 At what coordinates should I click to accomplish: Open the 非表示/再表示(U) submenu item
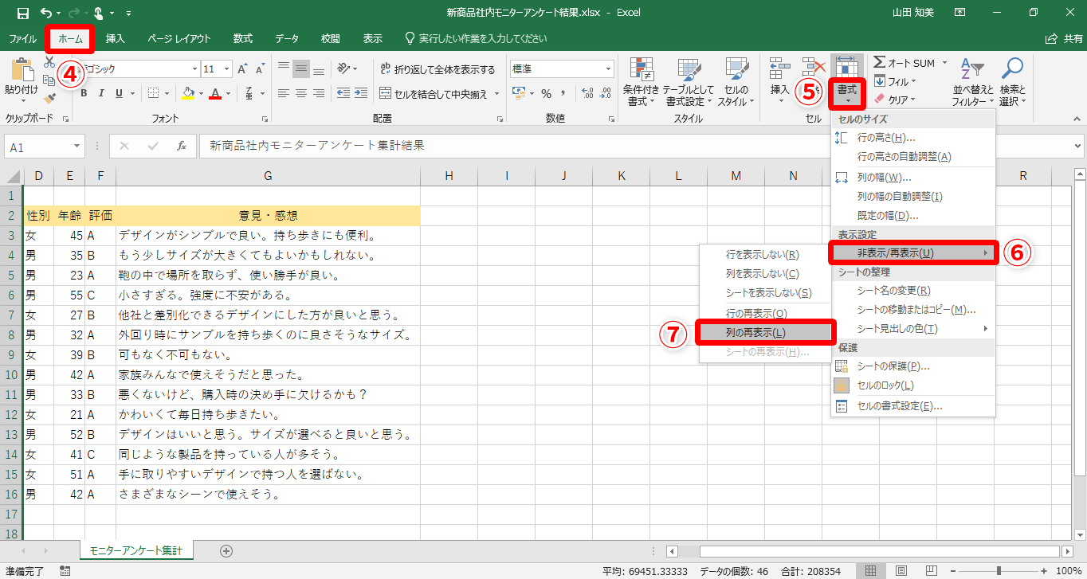(913, 253)
